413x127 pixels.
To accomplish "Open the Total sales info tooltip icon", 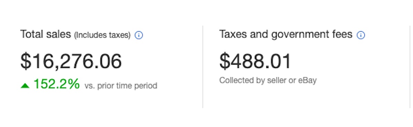I will 139,35.
